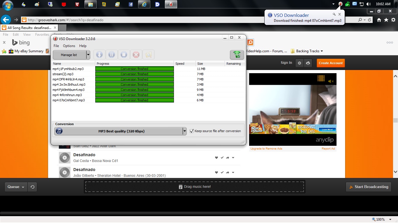The width and height of the screenshot is (398, 223).
Task: Click the Speed column header
Action: (185, 64)
